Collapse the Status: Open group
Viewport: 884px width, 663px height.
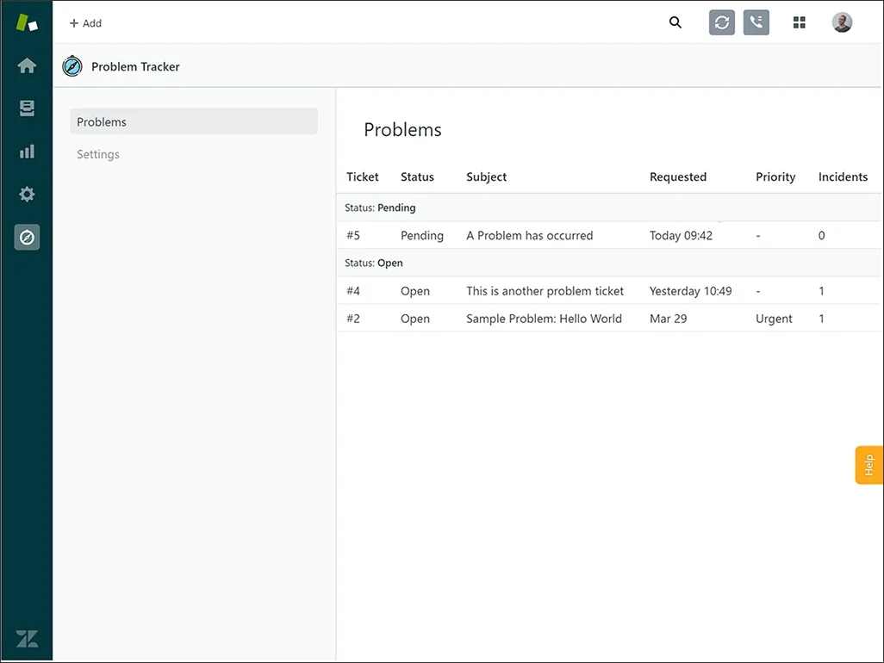pyautogui.click(x=373, y=263)
